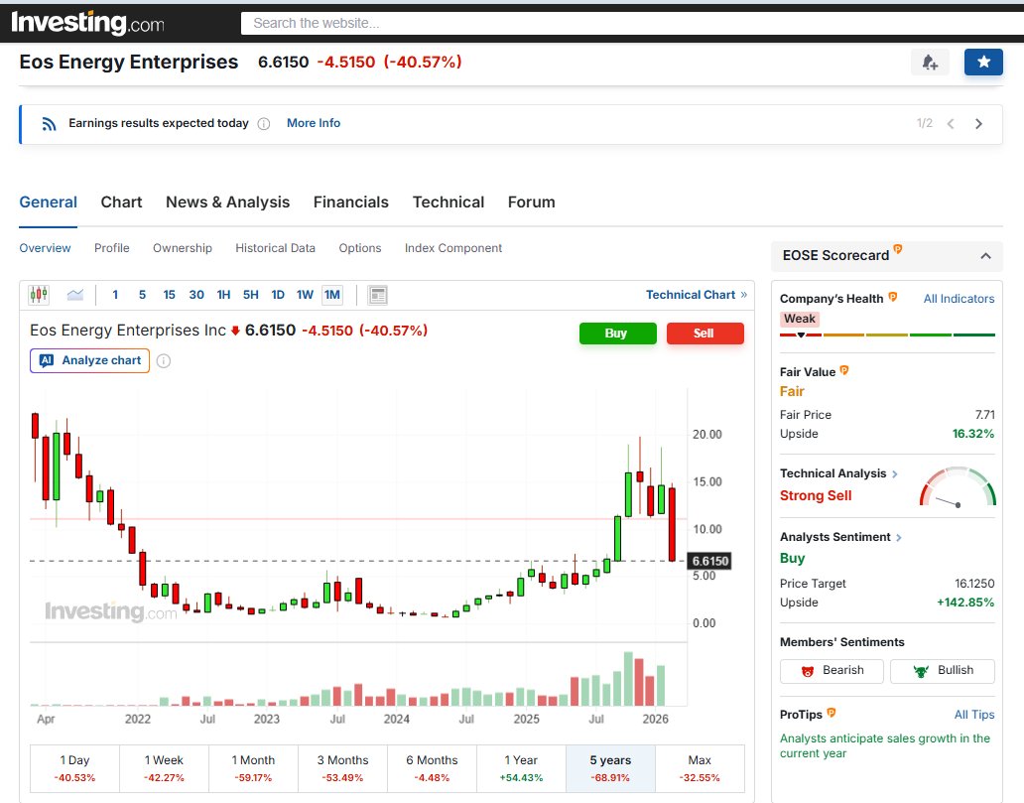Image resolution: width=1024 pixels, height=803 pixels.
Task: Click the Investing.com logo
Action: 88,23
